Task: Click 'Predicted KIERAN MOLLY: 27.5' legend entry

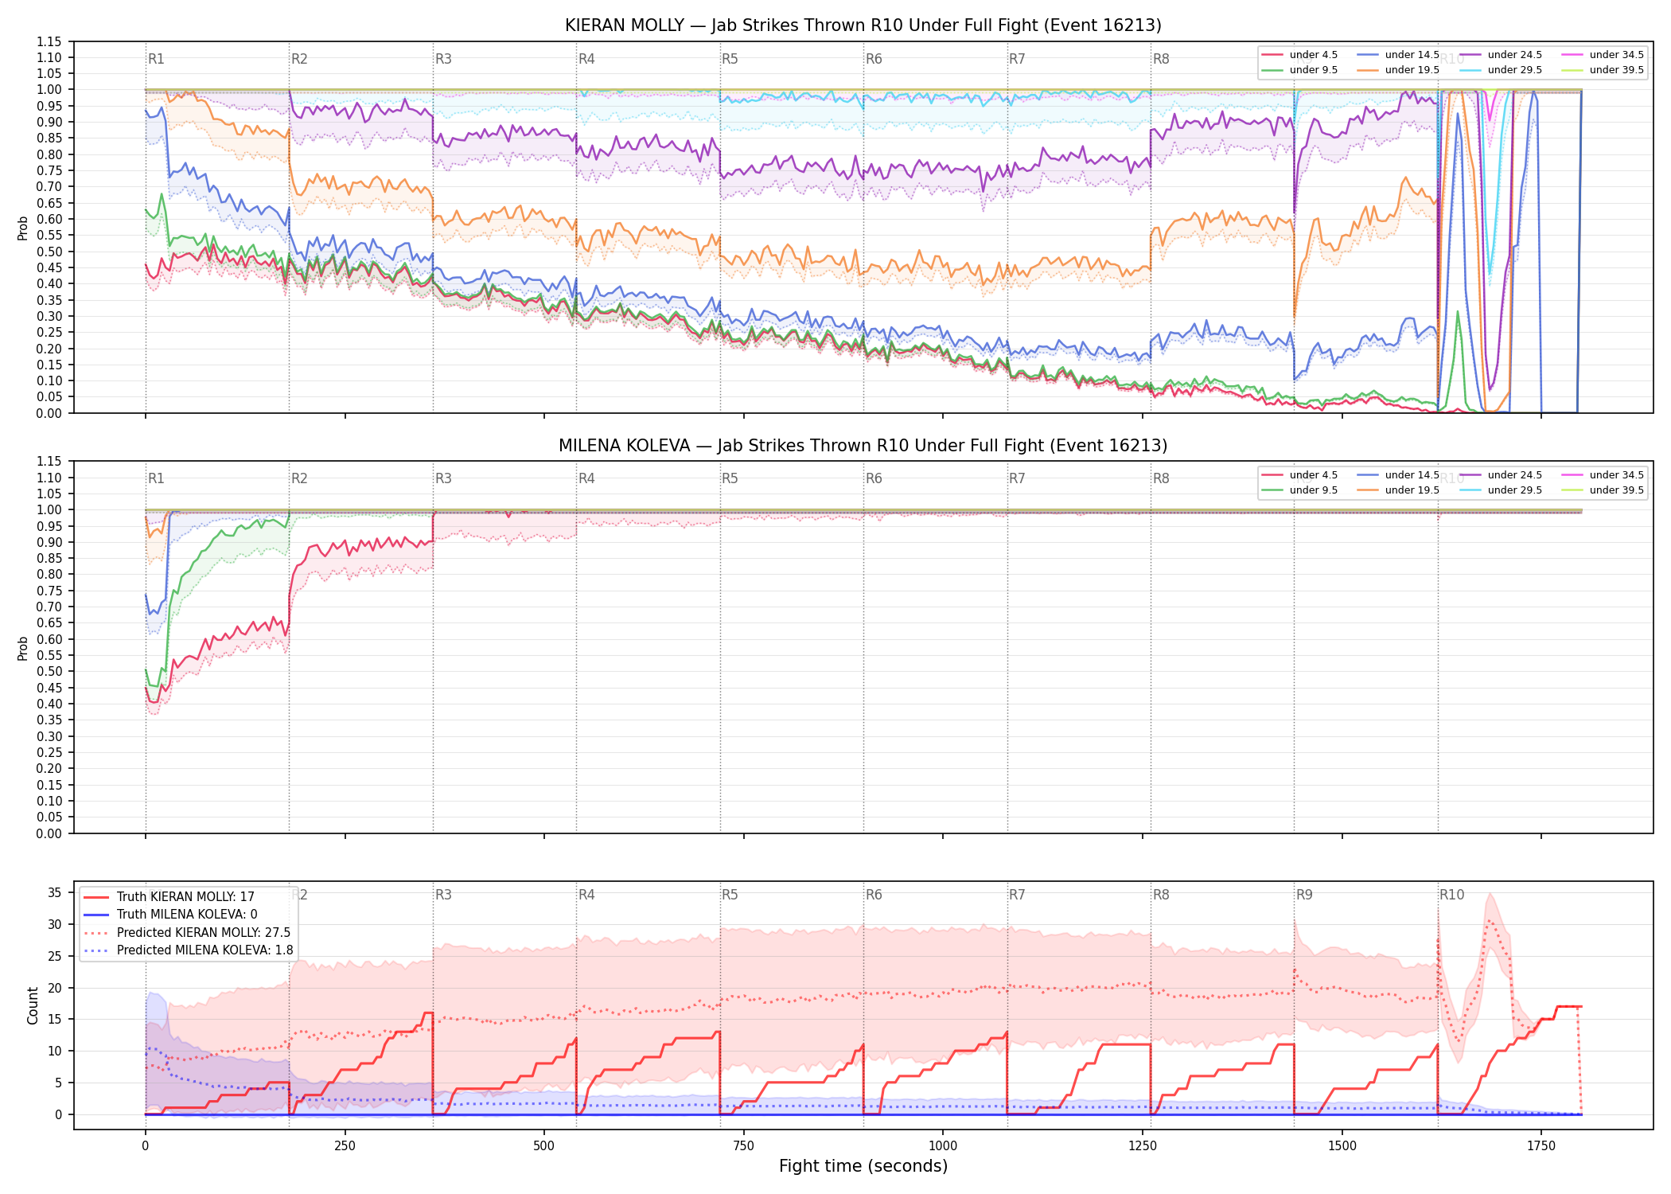Action: tap(187, 932)
